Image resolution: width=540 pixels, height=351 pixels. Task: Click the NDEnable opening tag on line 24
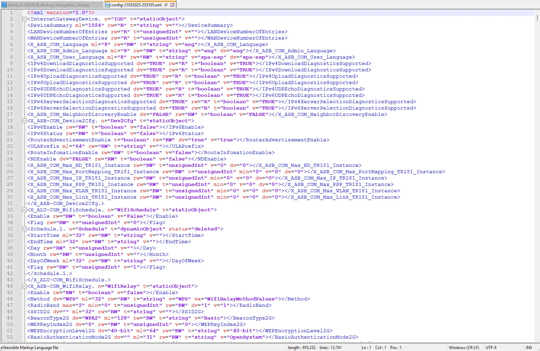coord(42,159)
